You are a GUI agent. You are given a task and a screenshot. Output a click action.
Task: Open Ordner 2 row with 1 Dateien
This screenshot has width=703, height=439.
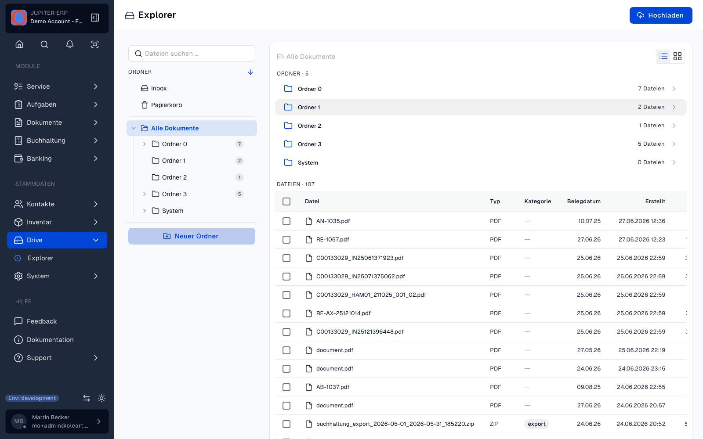tap(481, 126)
